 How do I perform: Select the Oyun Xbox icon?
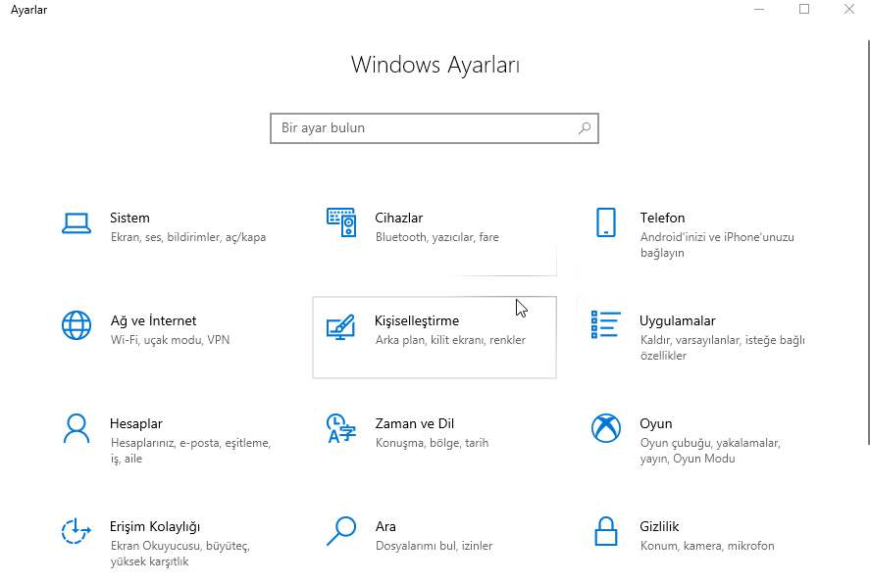coord(606,428)
